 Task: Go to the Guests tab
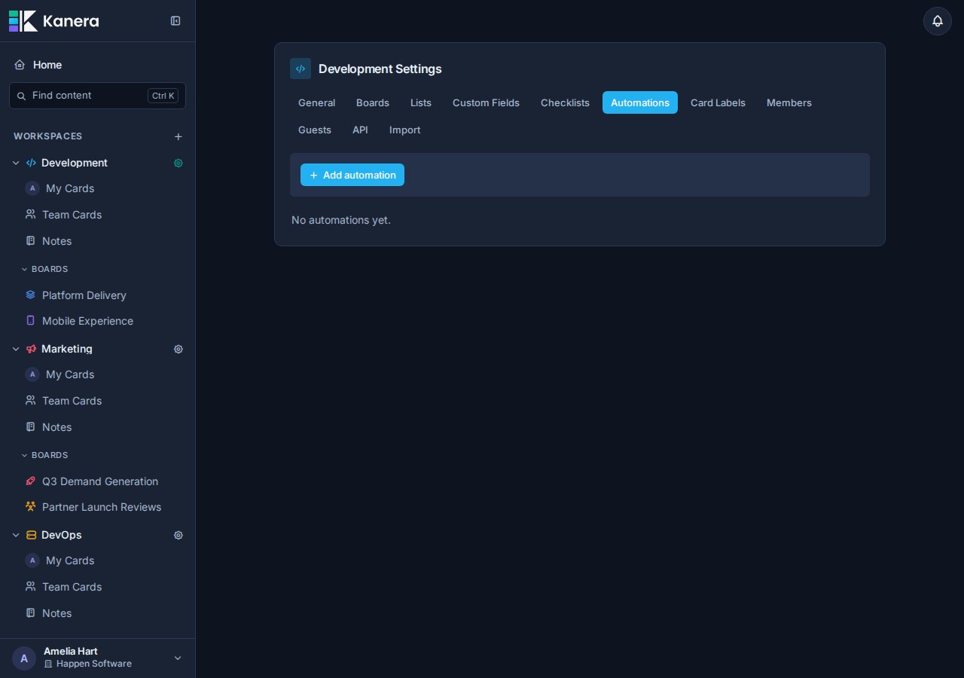[315, 130]
